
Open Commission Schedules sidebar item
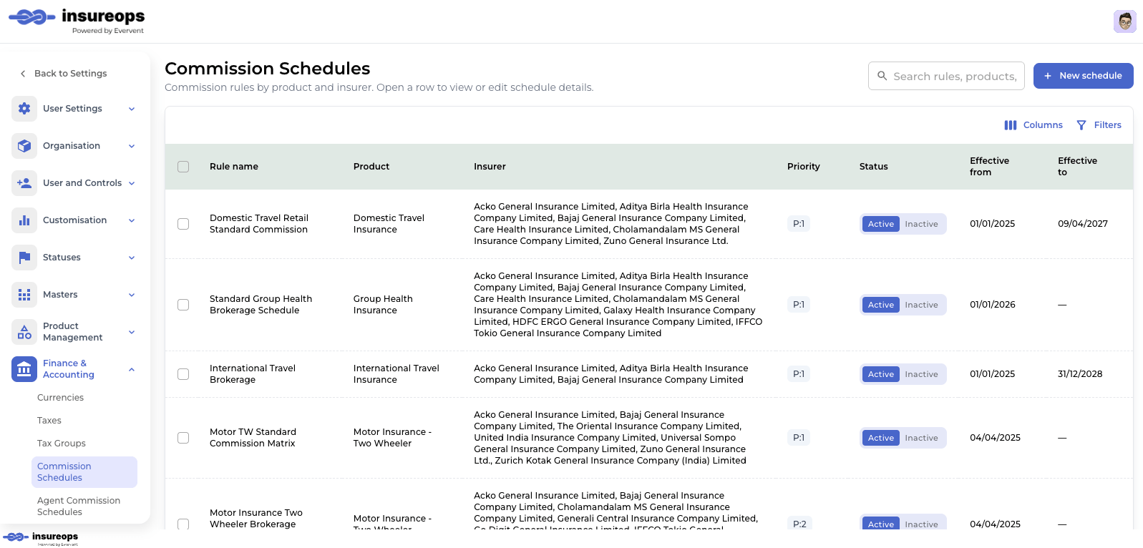point(84,472)
